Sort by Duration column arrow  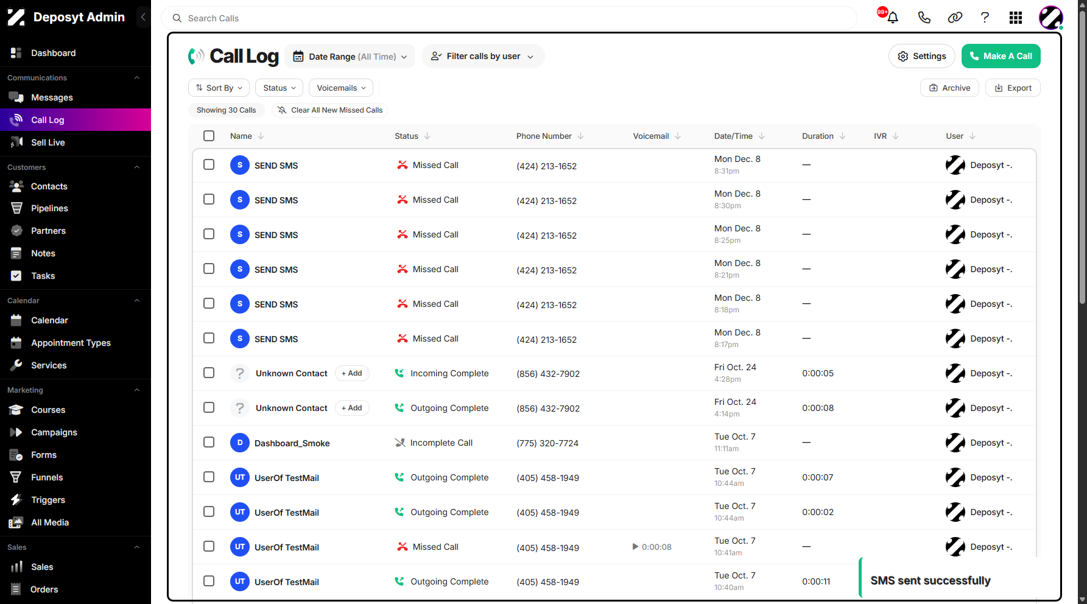click(x=843, y=136)
